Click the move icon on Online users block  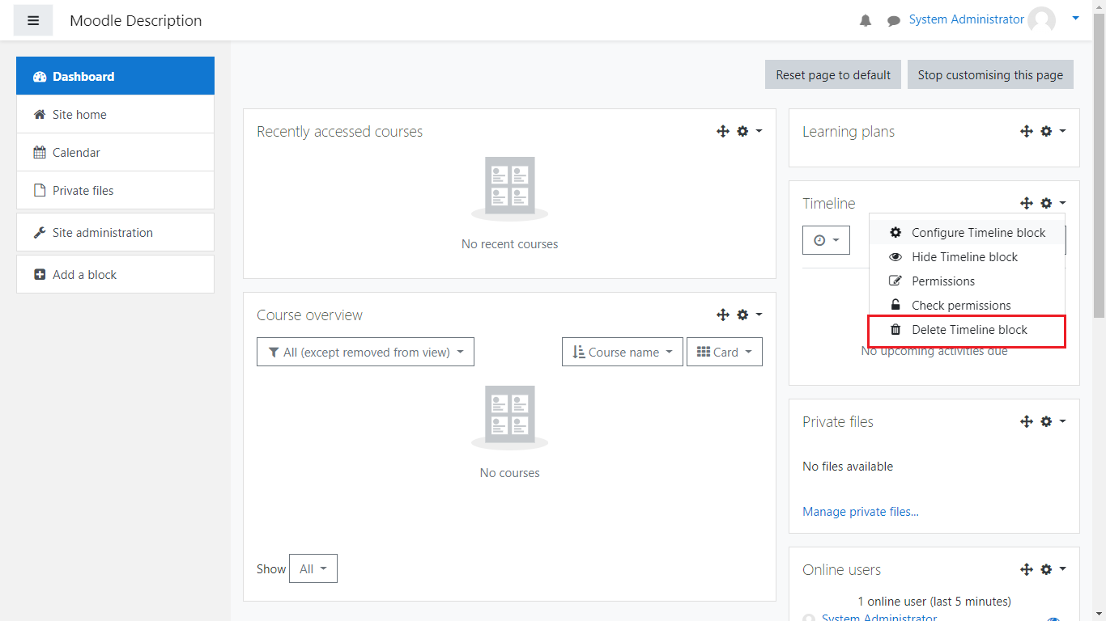click(1027, 569)
